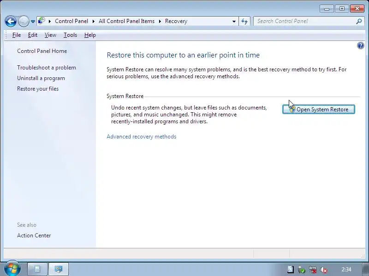Open the File menu
369x276 pixels.
[x=17, y=35]
